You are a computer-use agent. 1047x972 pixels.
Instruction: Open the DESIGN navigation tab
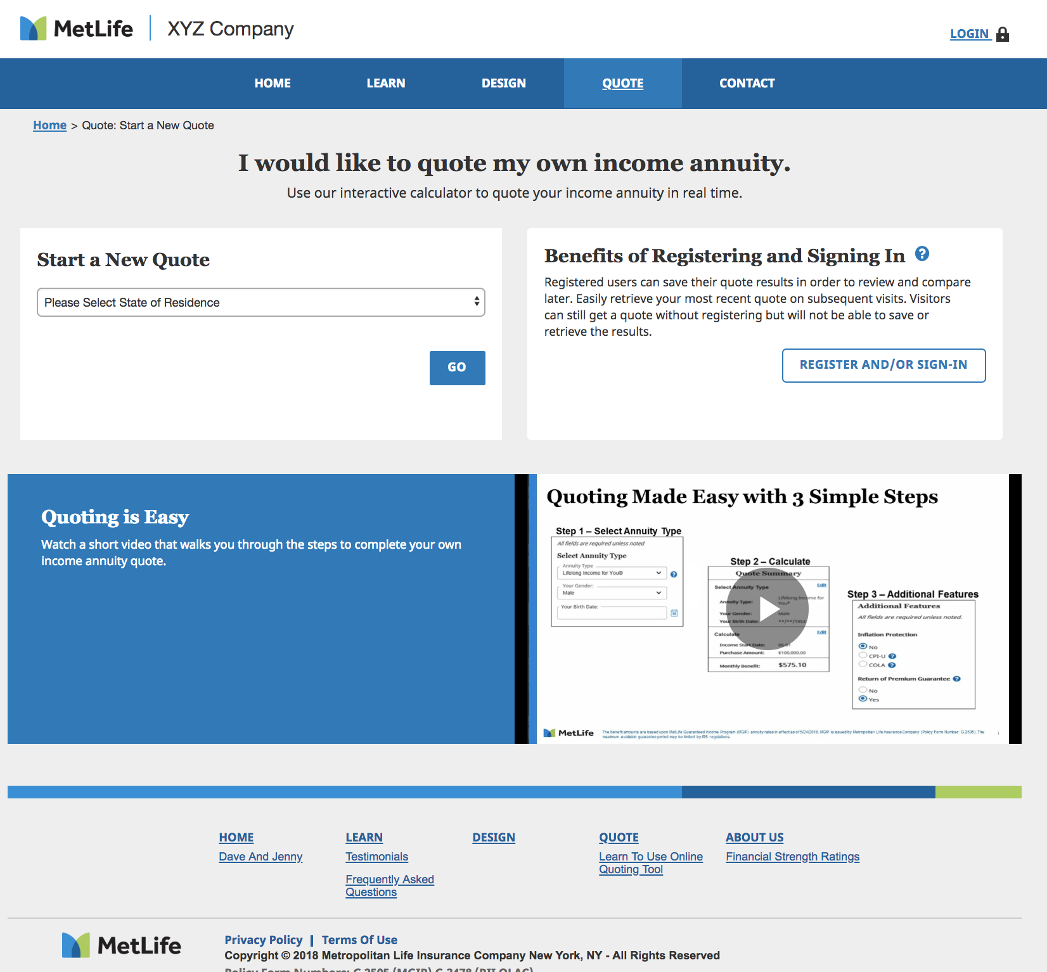[x=504, y=83]
